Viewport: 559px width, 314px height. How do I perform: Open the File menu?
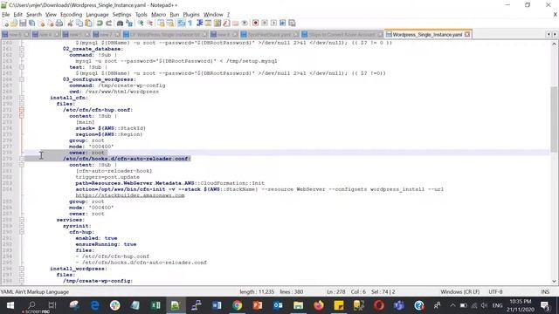6,15
